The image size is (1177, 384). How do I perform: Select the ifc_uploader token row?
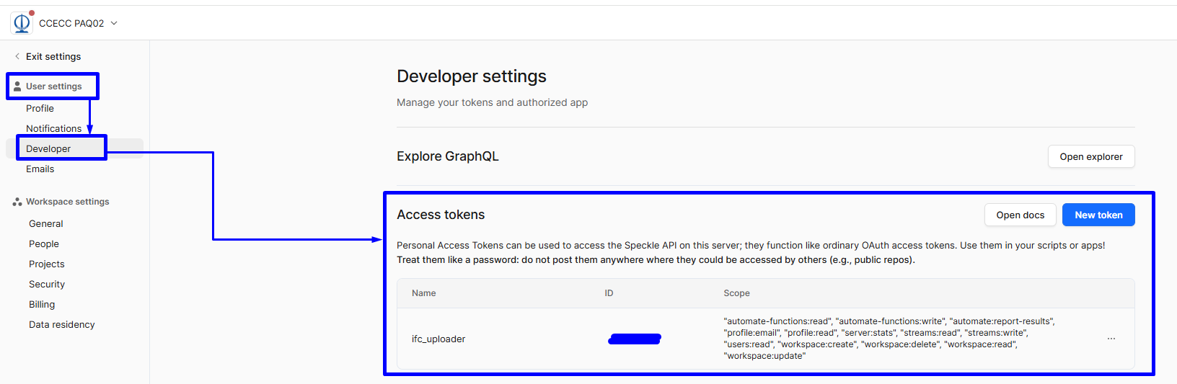point(438,339)
